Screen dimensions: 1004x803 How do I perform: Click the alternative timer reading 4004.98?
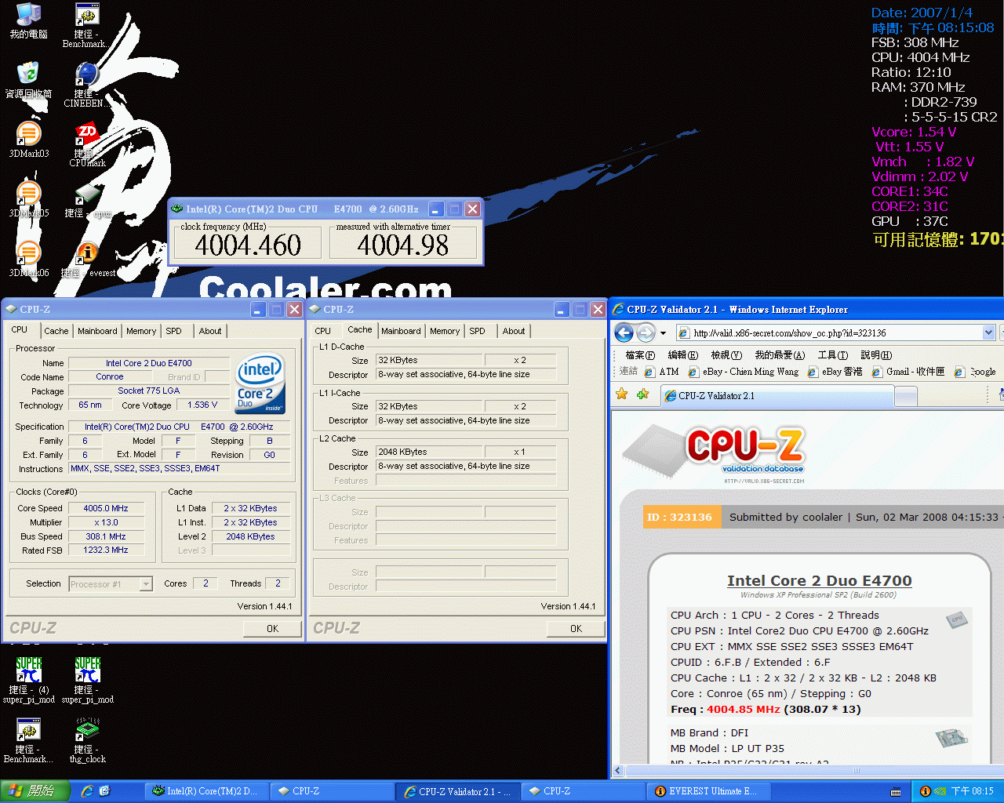pyautogui.click(x=403, y=245)
